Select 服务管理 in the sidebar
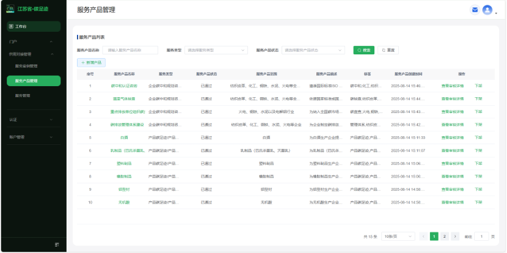Viewport: 507px width, 253px height. tap(23, 95)
